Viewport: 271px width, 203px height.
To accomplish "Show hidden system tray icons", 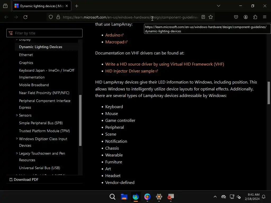I will click(215, 197).
